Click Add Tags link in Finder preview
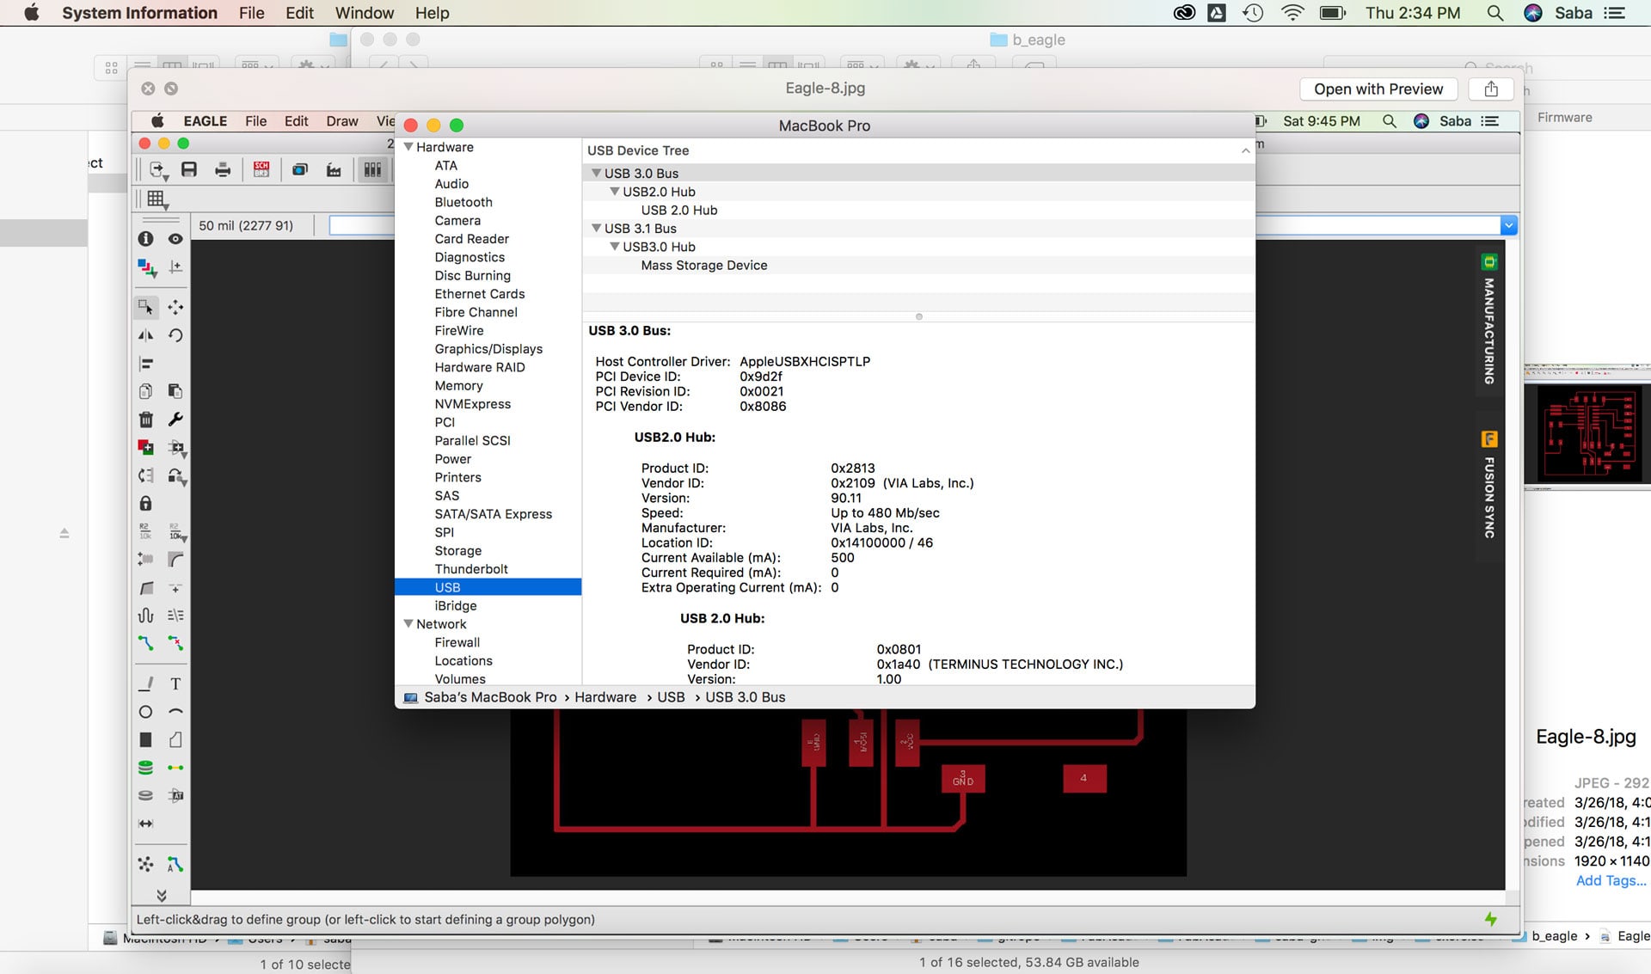Image resolution: width=1651 pixels, height=974 pixels. click(x=1611, y=880)
